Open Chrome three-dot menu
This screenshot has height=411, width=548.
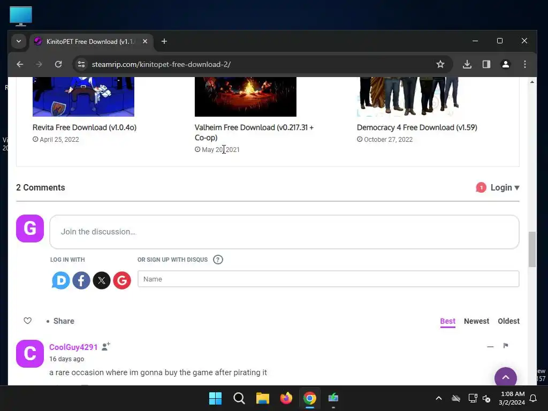(x=525, y=64)
